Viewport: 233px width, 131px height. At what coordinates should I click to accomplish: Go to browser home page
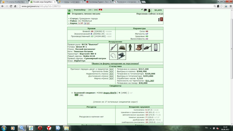click(15, 6)
